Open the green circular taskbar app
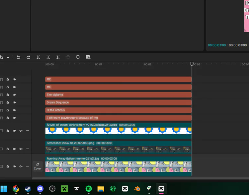The image size is (249, 195). click(113, 189)
